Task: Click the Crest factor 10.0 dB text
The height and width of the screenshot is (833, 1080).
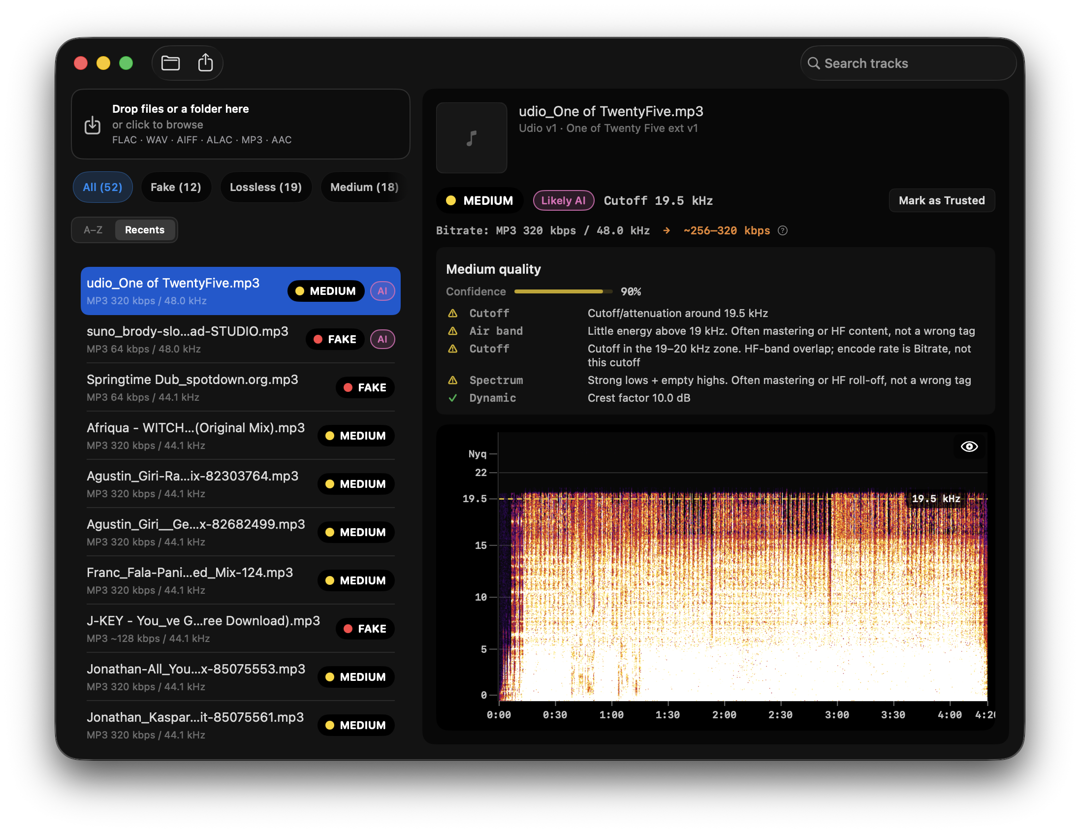Action: point(639,398)
